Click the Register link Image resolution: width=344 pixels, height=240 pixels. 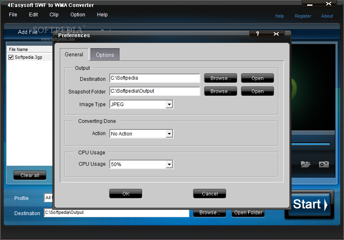[303, 16]
